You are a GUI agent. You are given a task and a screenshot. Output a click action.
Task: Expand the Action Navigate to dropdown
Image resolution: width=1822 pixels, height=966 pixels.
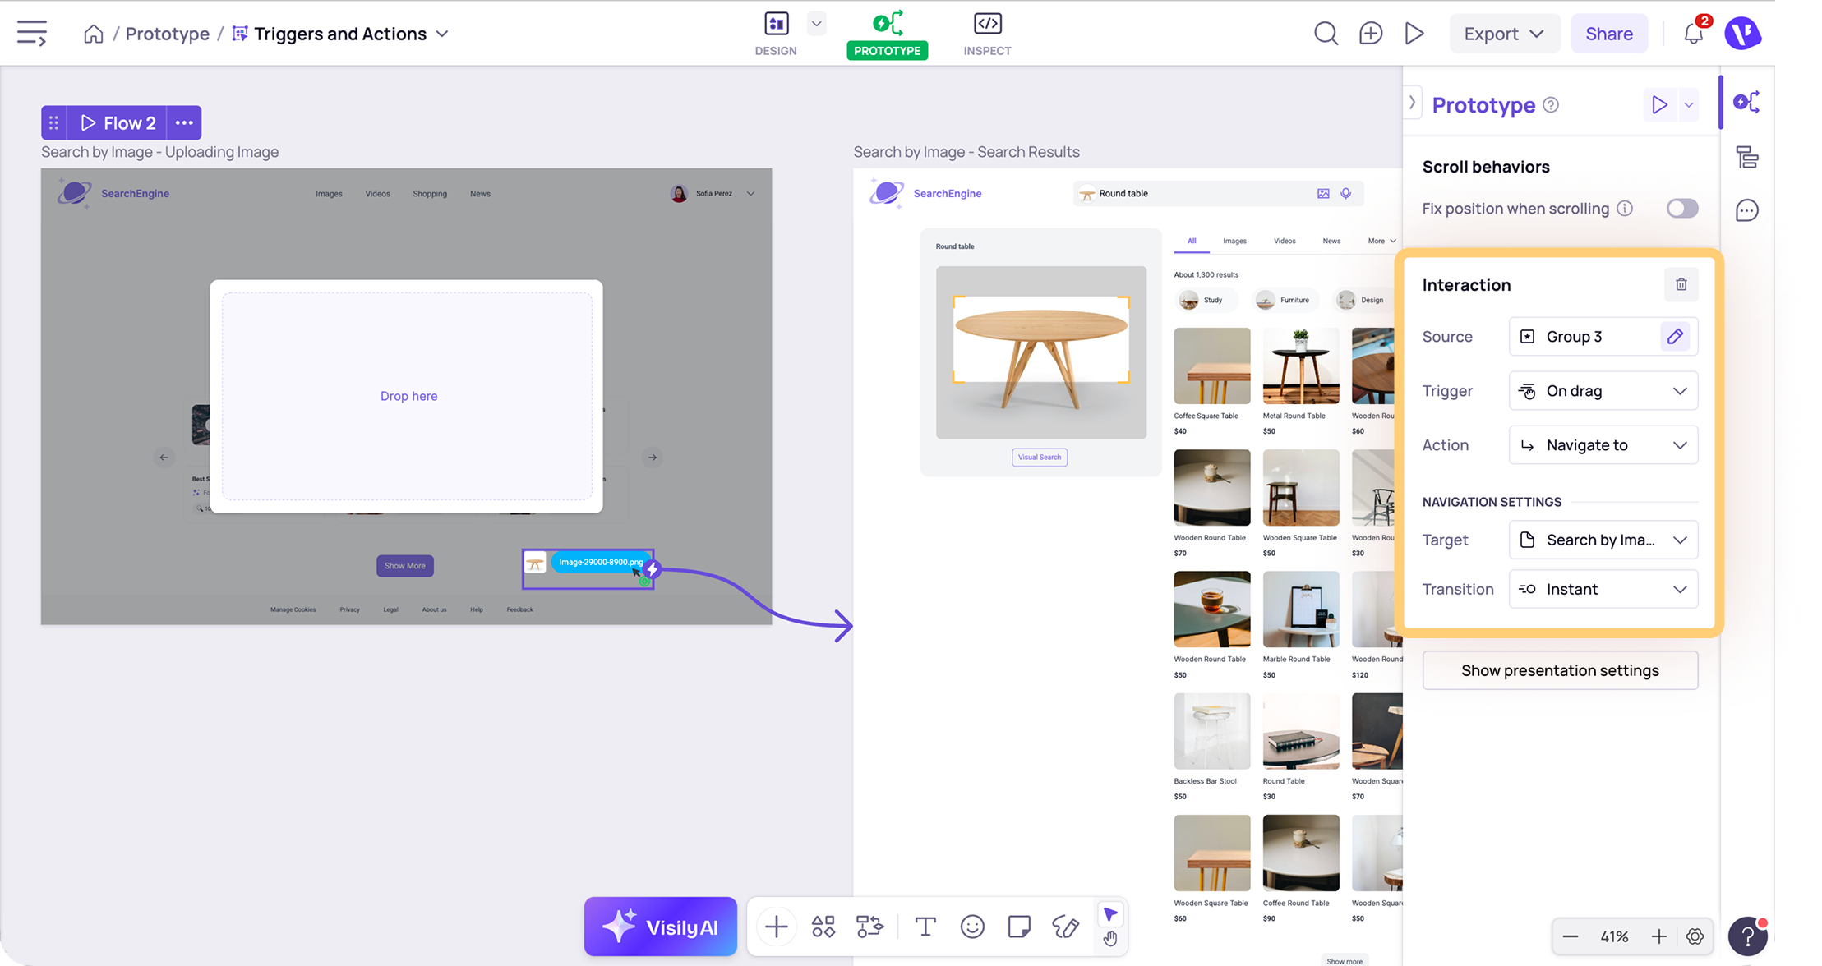[1603, 445]
